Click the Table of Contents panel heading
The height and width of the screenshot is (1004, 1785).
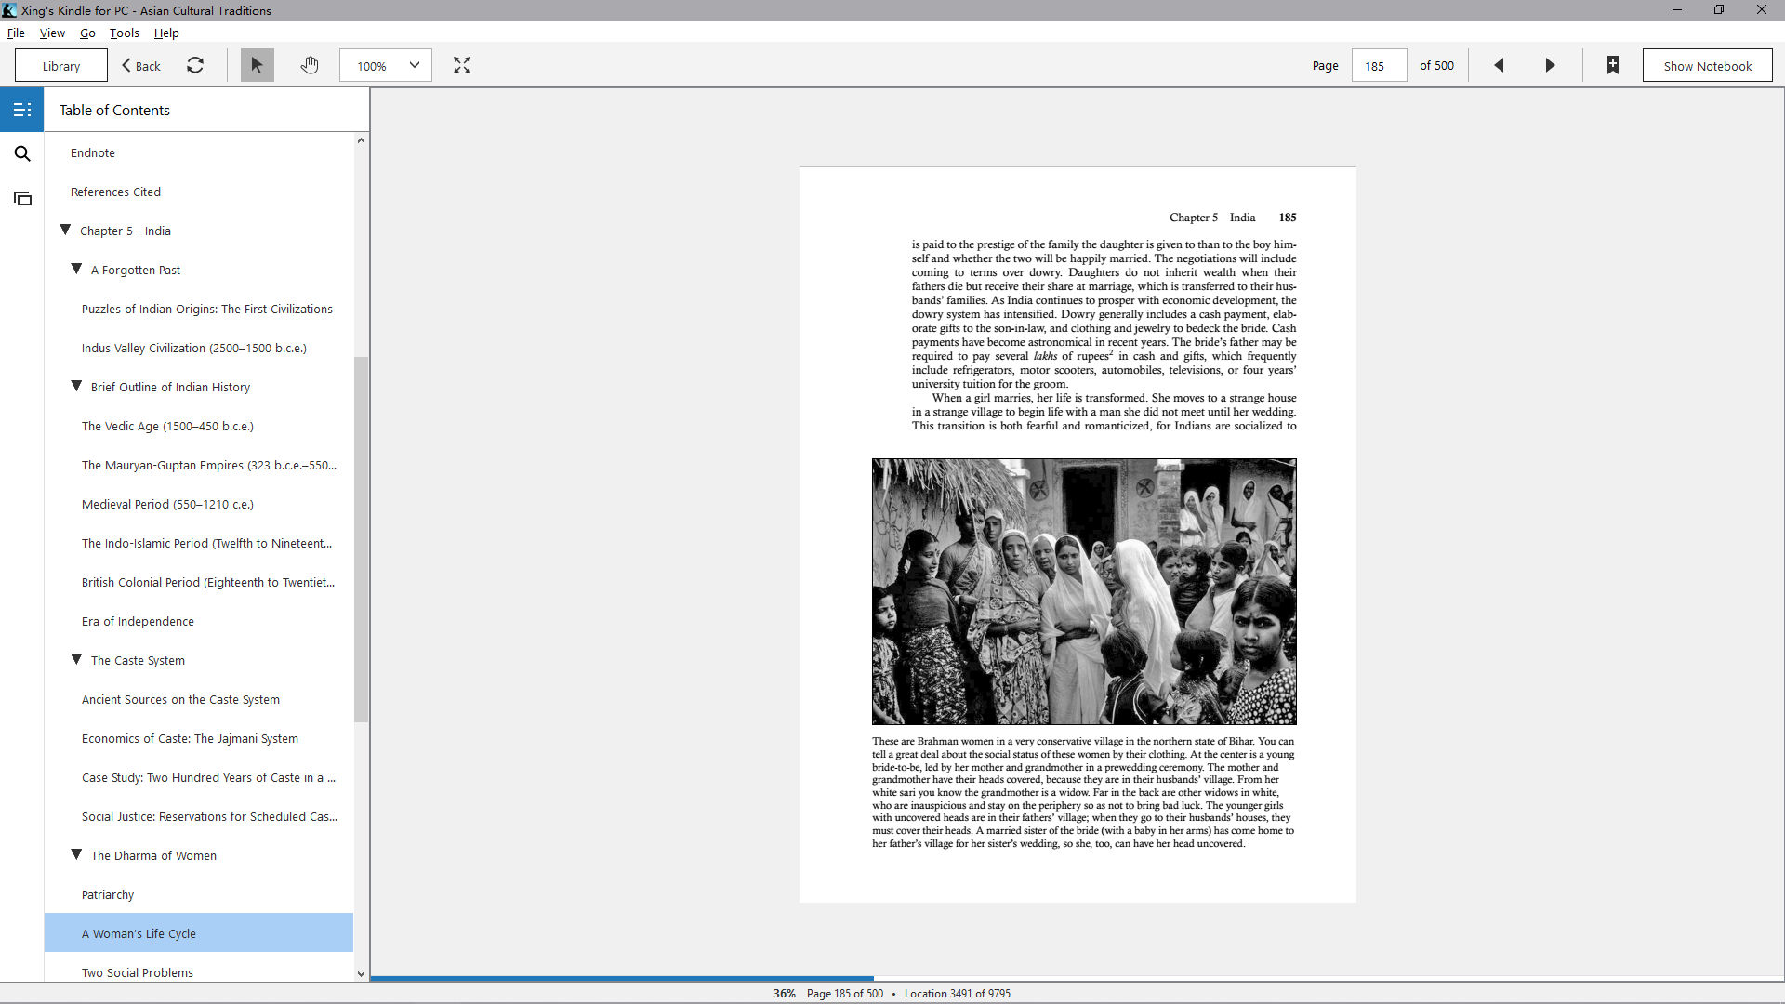114,110
